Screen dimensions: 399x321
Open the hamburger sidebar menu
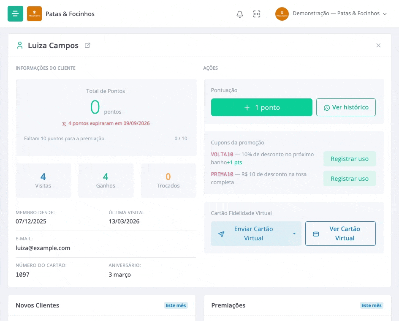[15, 14]
